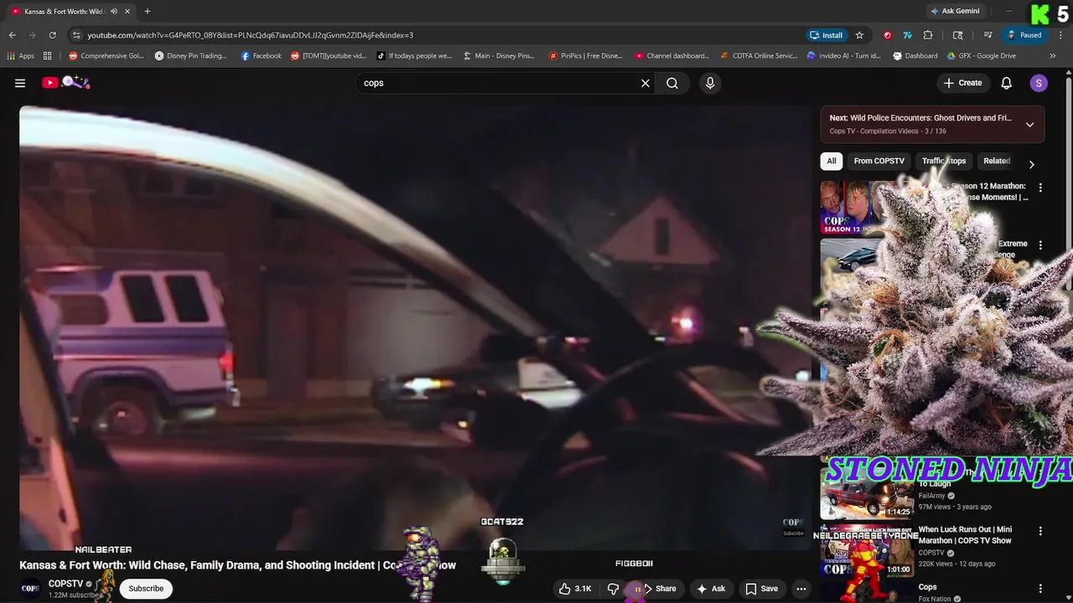Open the Channel dashboard bookmark
The image size is (1073, 603).
point(672,56)
